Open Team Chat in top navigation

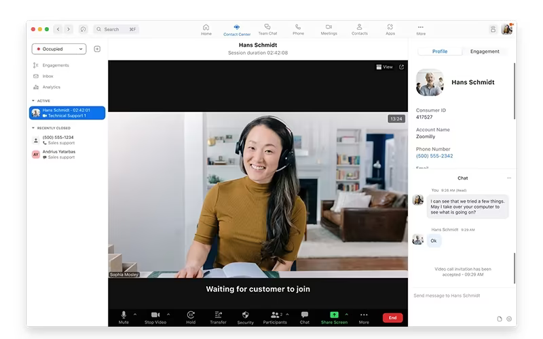(267, 30)
